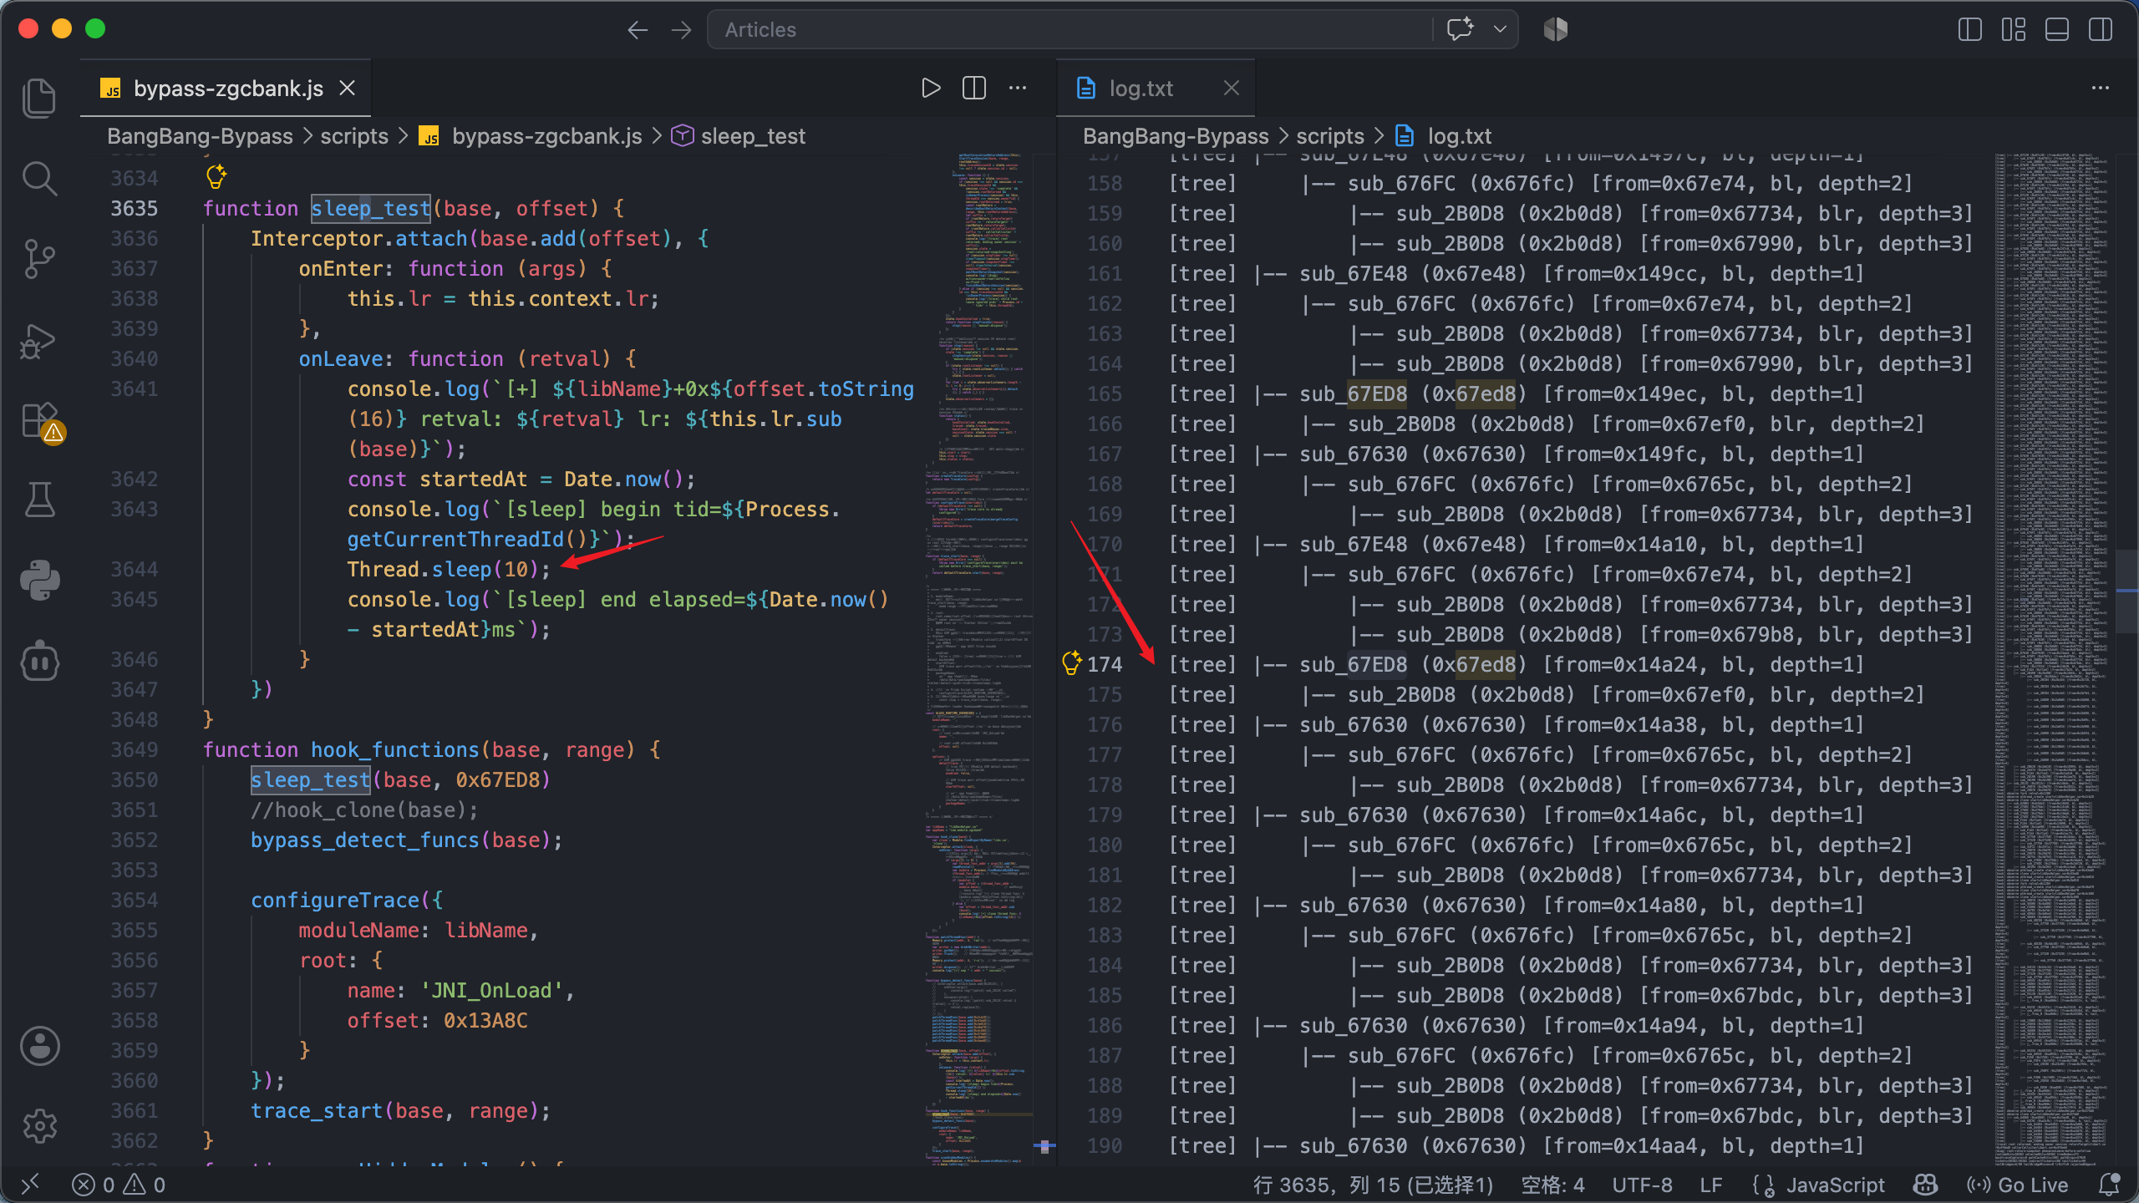This screenshot has height=1203, width=2139.
Task: Close the log.txt tab
Action: tap(1232, 88)
